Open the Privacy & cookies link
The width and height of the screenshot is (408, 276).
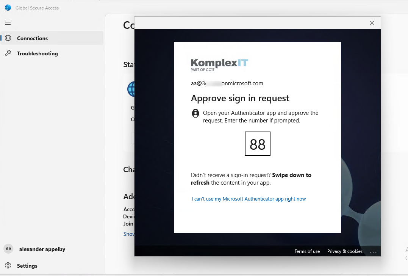tap(345, 251)
